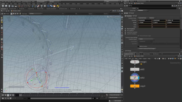Toggle Slide on Surface checkbox
This screenshot has width=182, height=102.
pyautogui.click(x=138, y=46)
